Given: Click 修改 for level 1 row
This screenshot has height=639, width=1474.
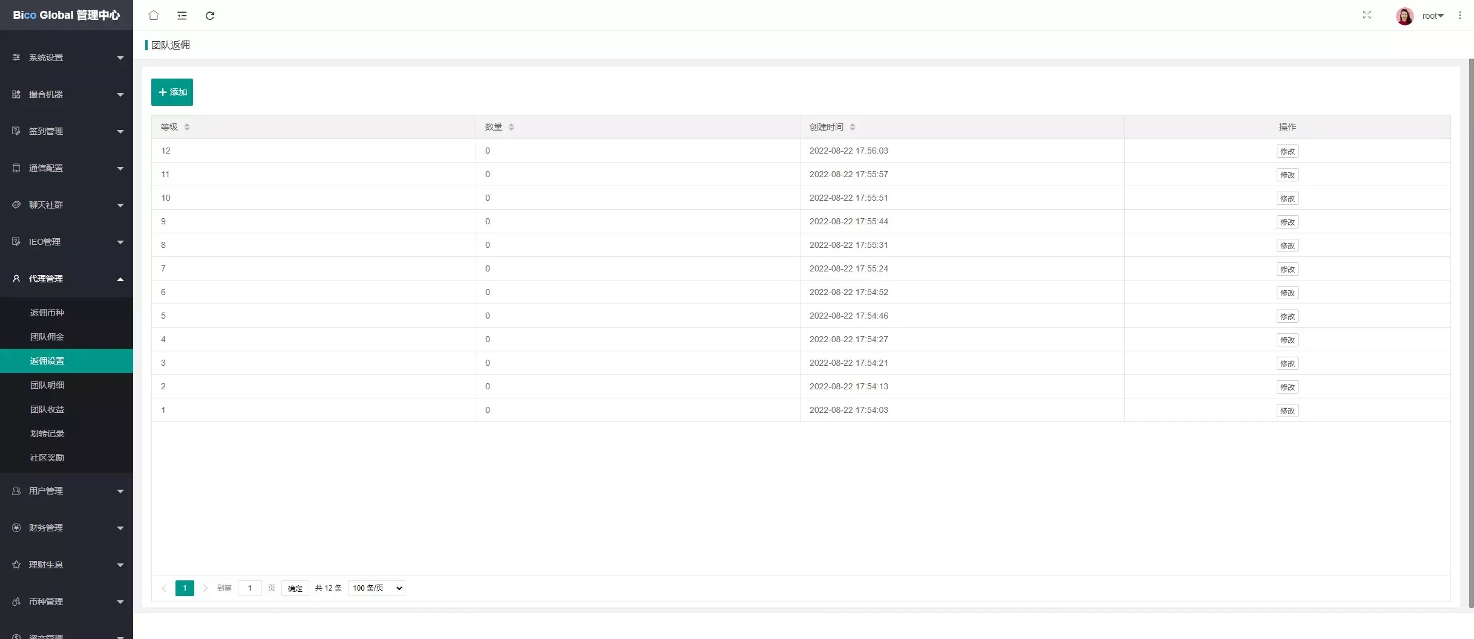Looking at the screenshot, I should click(x=1287, y=410).
